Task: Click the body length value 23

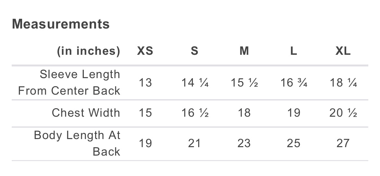Action: click(x=244, y=143)
